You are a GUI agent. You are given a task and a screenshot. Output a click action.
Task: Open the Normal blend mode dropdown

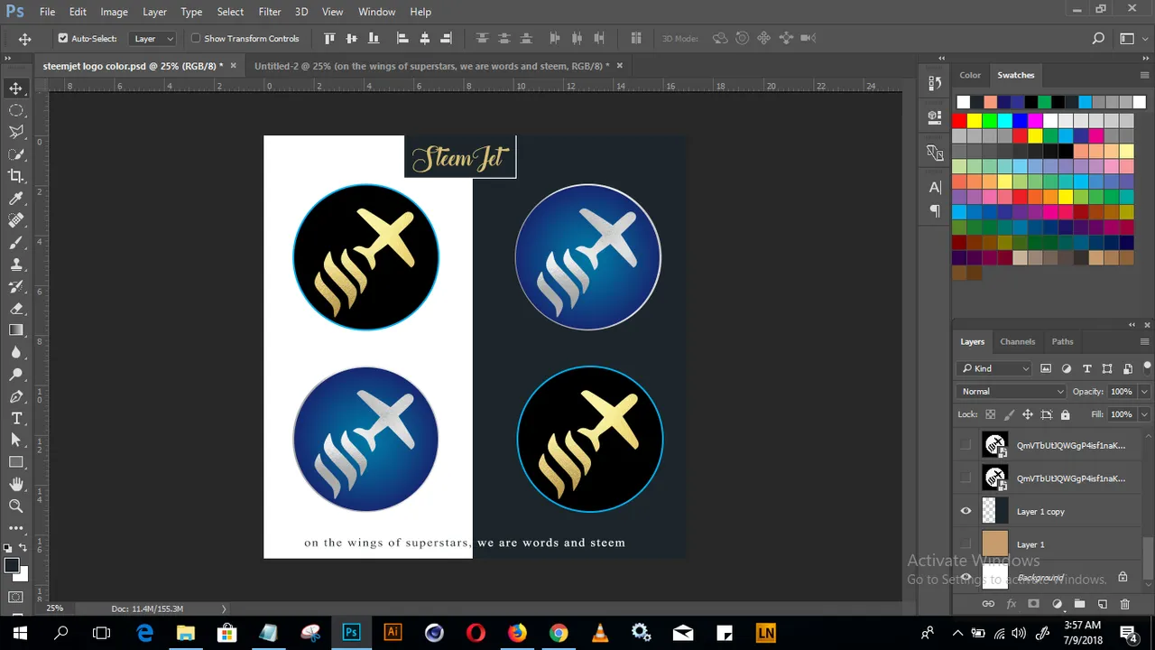coord(1012,392)
